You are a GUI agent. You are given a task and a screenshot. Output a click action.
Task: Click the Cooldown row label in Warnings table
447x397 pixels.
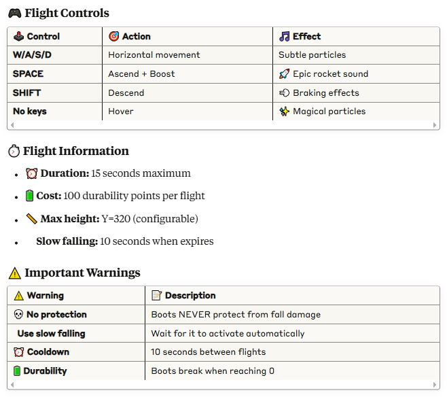point(48,352)
